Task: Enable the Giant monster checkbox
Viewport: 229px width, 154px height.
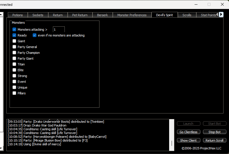Action: [14, 41]
